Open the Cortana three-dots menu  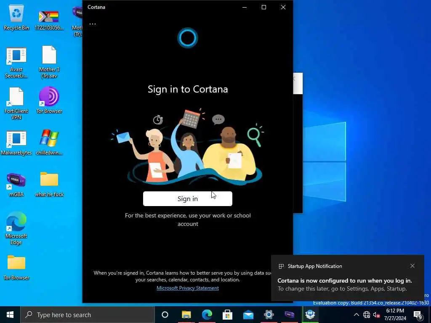point(93,24)
